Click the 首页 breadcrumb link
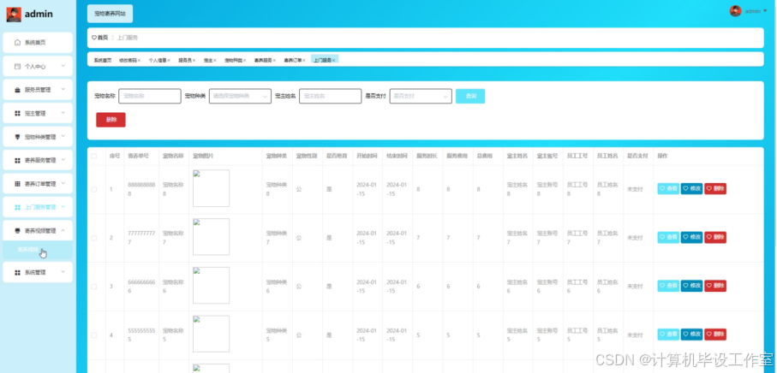 tap(102, 38)
